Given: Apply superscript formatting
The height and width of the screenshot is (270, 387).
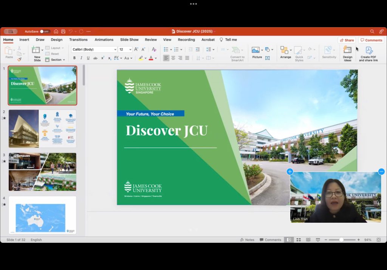Looking at the screenshot, I should 102,58.
